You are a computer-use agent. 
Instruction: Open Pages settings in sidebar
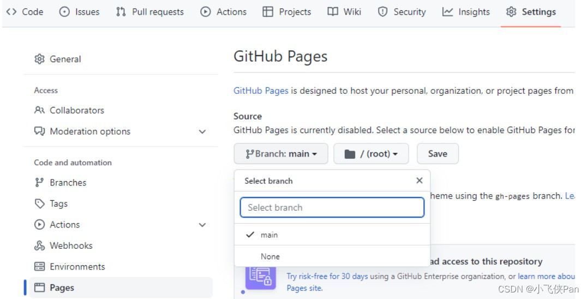tap(121, 288)
